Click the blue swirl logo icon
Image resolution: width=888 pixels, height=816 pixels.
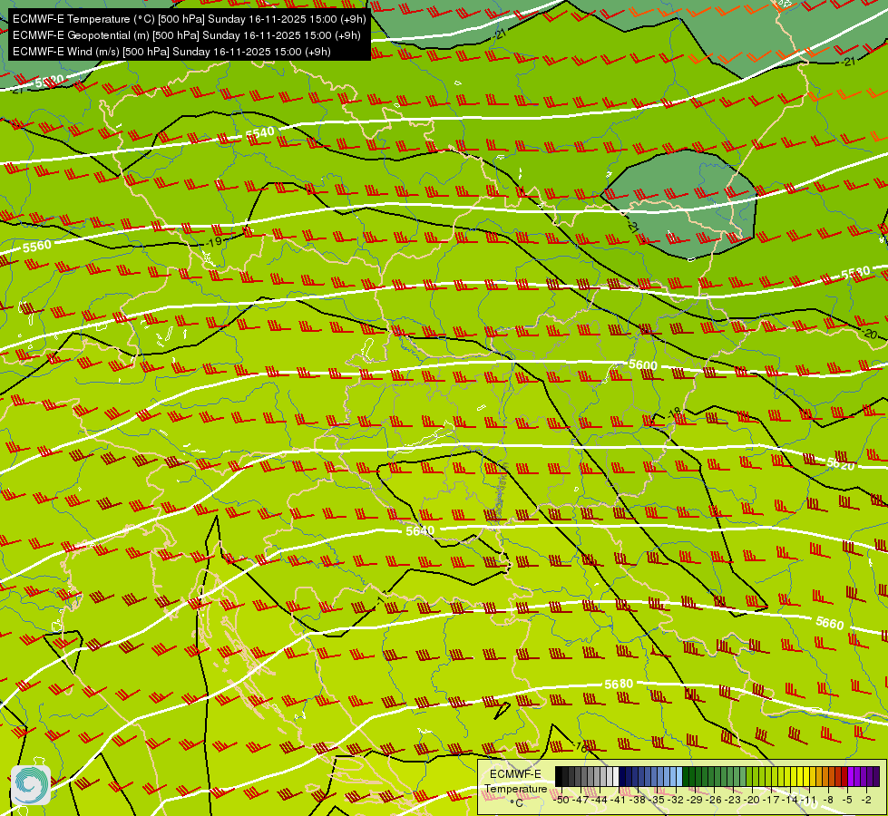tap(31, 785)
